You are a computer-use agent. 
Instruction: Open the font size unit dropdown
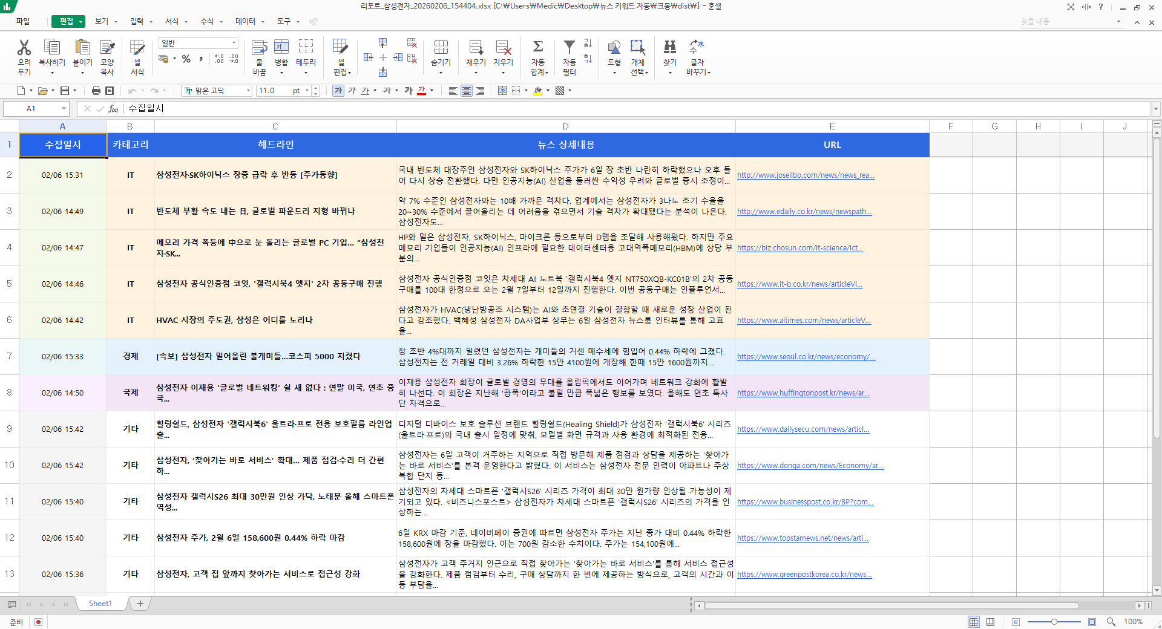pyautogui.click(x=307, y=91)
